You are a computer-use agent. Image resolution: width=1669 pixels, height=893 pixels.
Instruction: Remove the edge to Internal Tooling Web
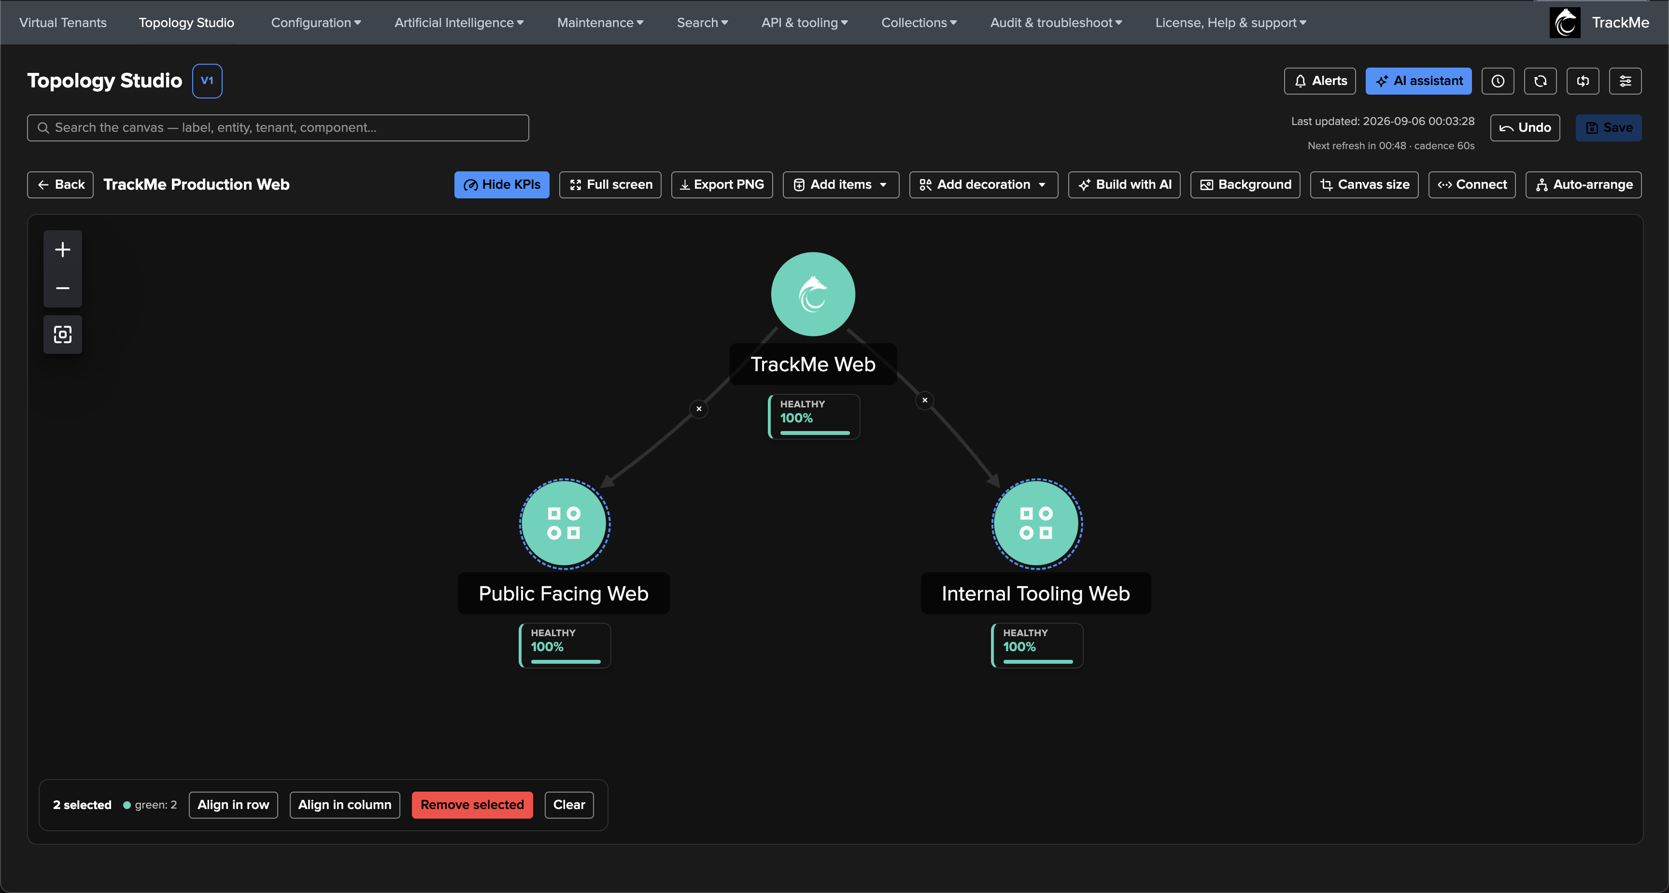(x=924, y=400)
